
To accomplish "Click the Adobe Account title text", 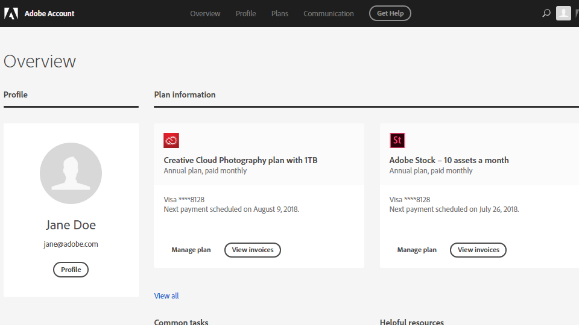I will (x=49, y=13).
